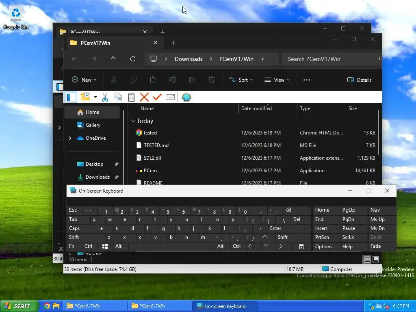Expand the chevron after PCemV17Win in breadcrumb
Screen dimensions: 416x312
click(262, 59)
